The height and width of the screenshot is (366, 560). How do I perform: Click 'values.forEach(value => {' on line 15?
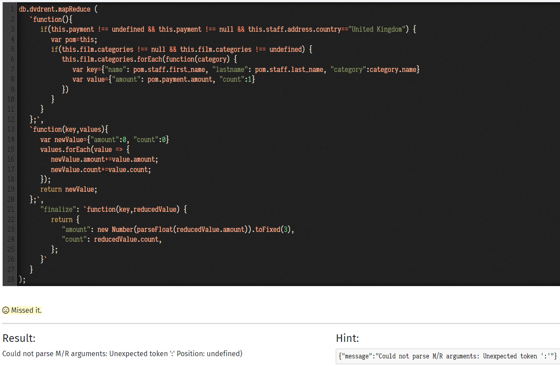point(85,150)
